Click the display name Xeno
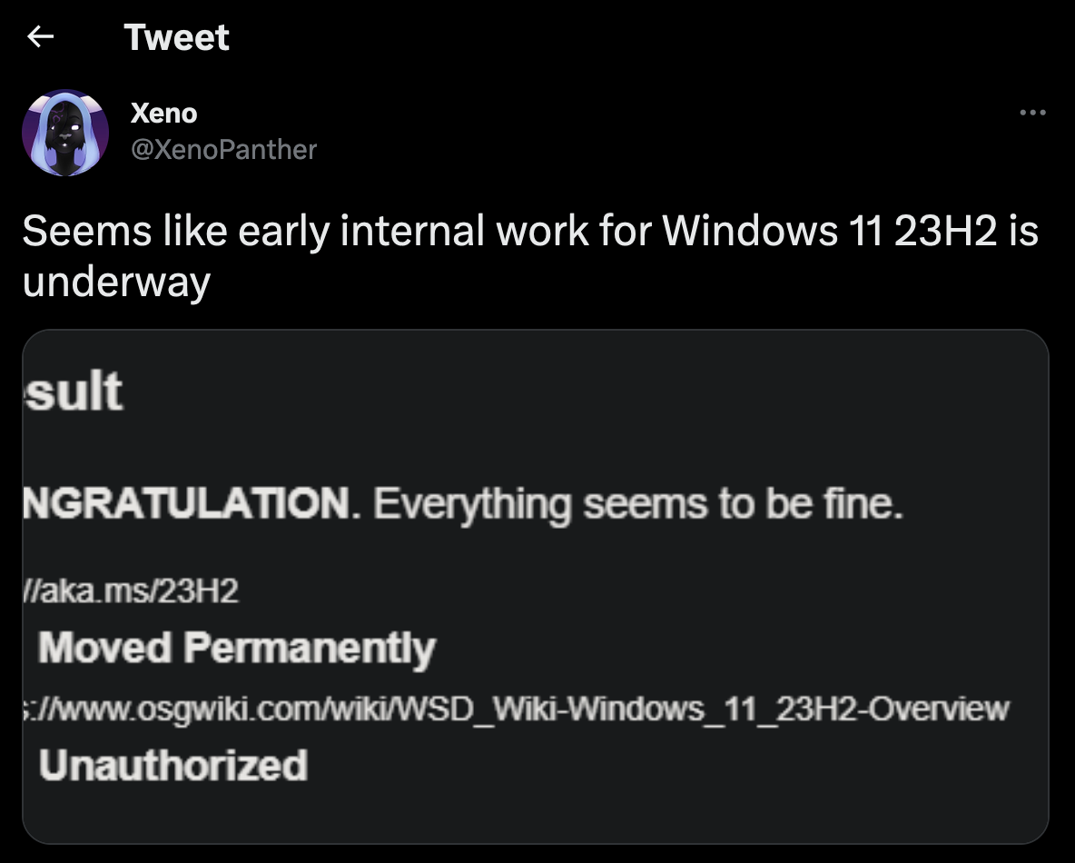 click(x=163, y=114)
